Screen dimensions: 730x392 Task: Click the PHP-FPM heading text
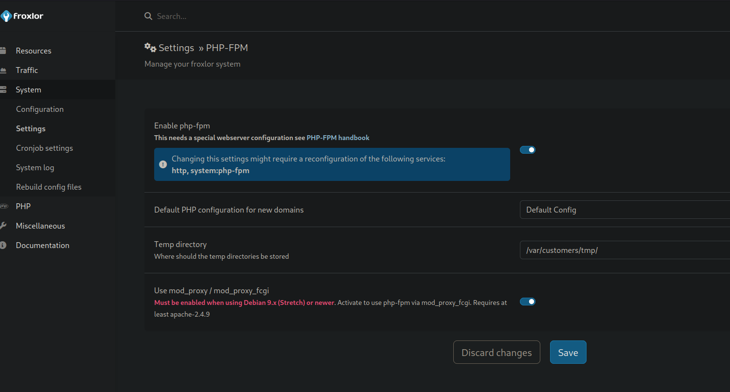pos(227,48)
